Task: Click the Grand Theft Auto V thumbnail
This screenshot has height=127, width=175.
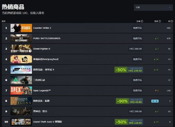Action: click(x=21, y=122)
